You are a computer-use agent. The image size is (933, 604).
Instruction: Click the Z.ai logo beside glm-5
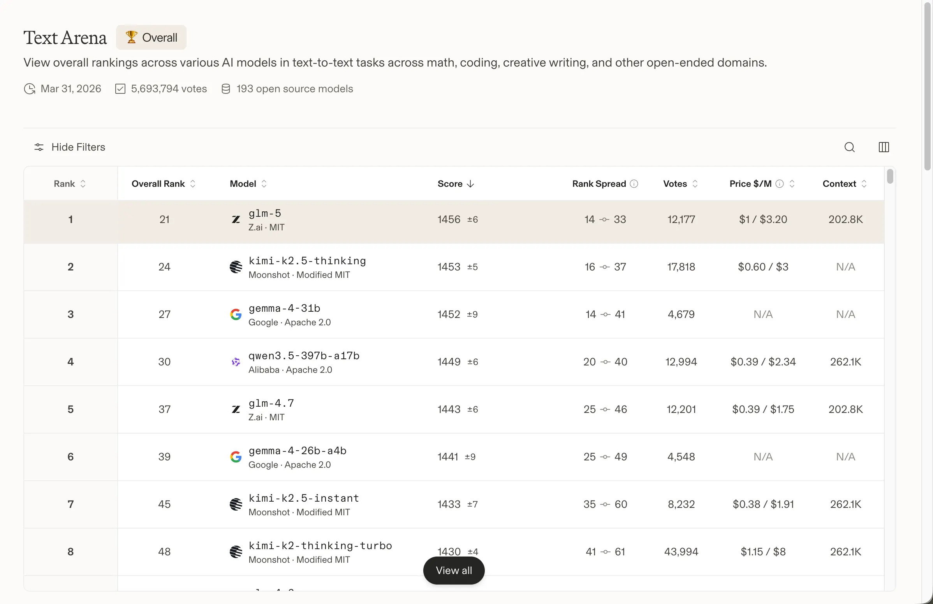point(236,219)
